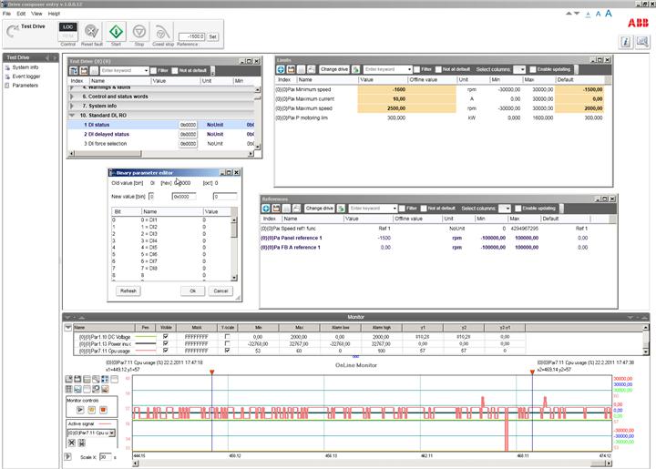
Task: Toggle Visible checkbox for DC Voltage signal
Action: [x=166, y=336]
